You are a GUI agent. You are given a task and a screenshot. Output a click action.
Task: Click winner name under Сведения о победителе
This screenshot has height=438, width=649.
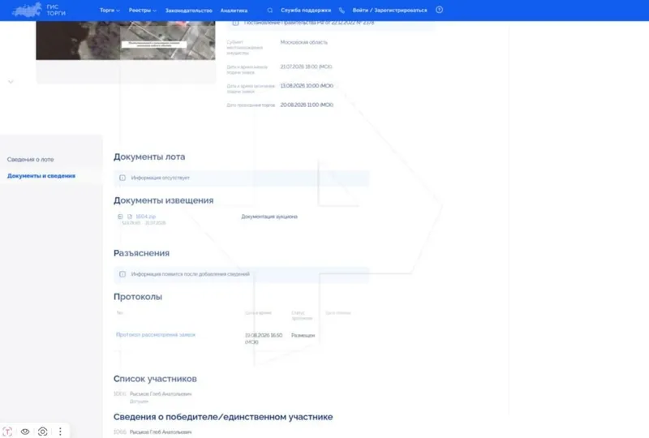pos(161,432)
